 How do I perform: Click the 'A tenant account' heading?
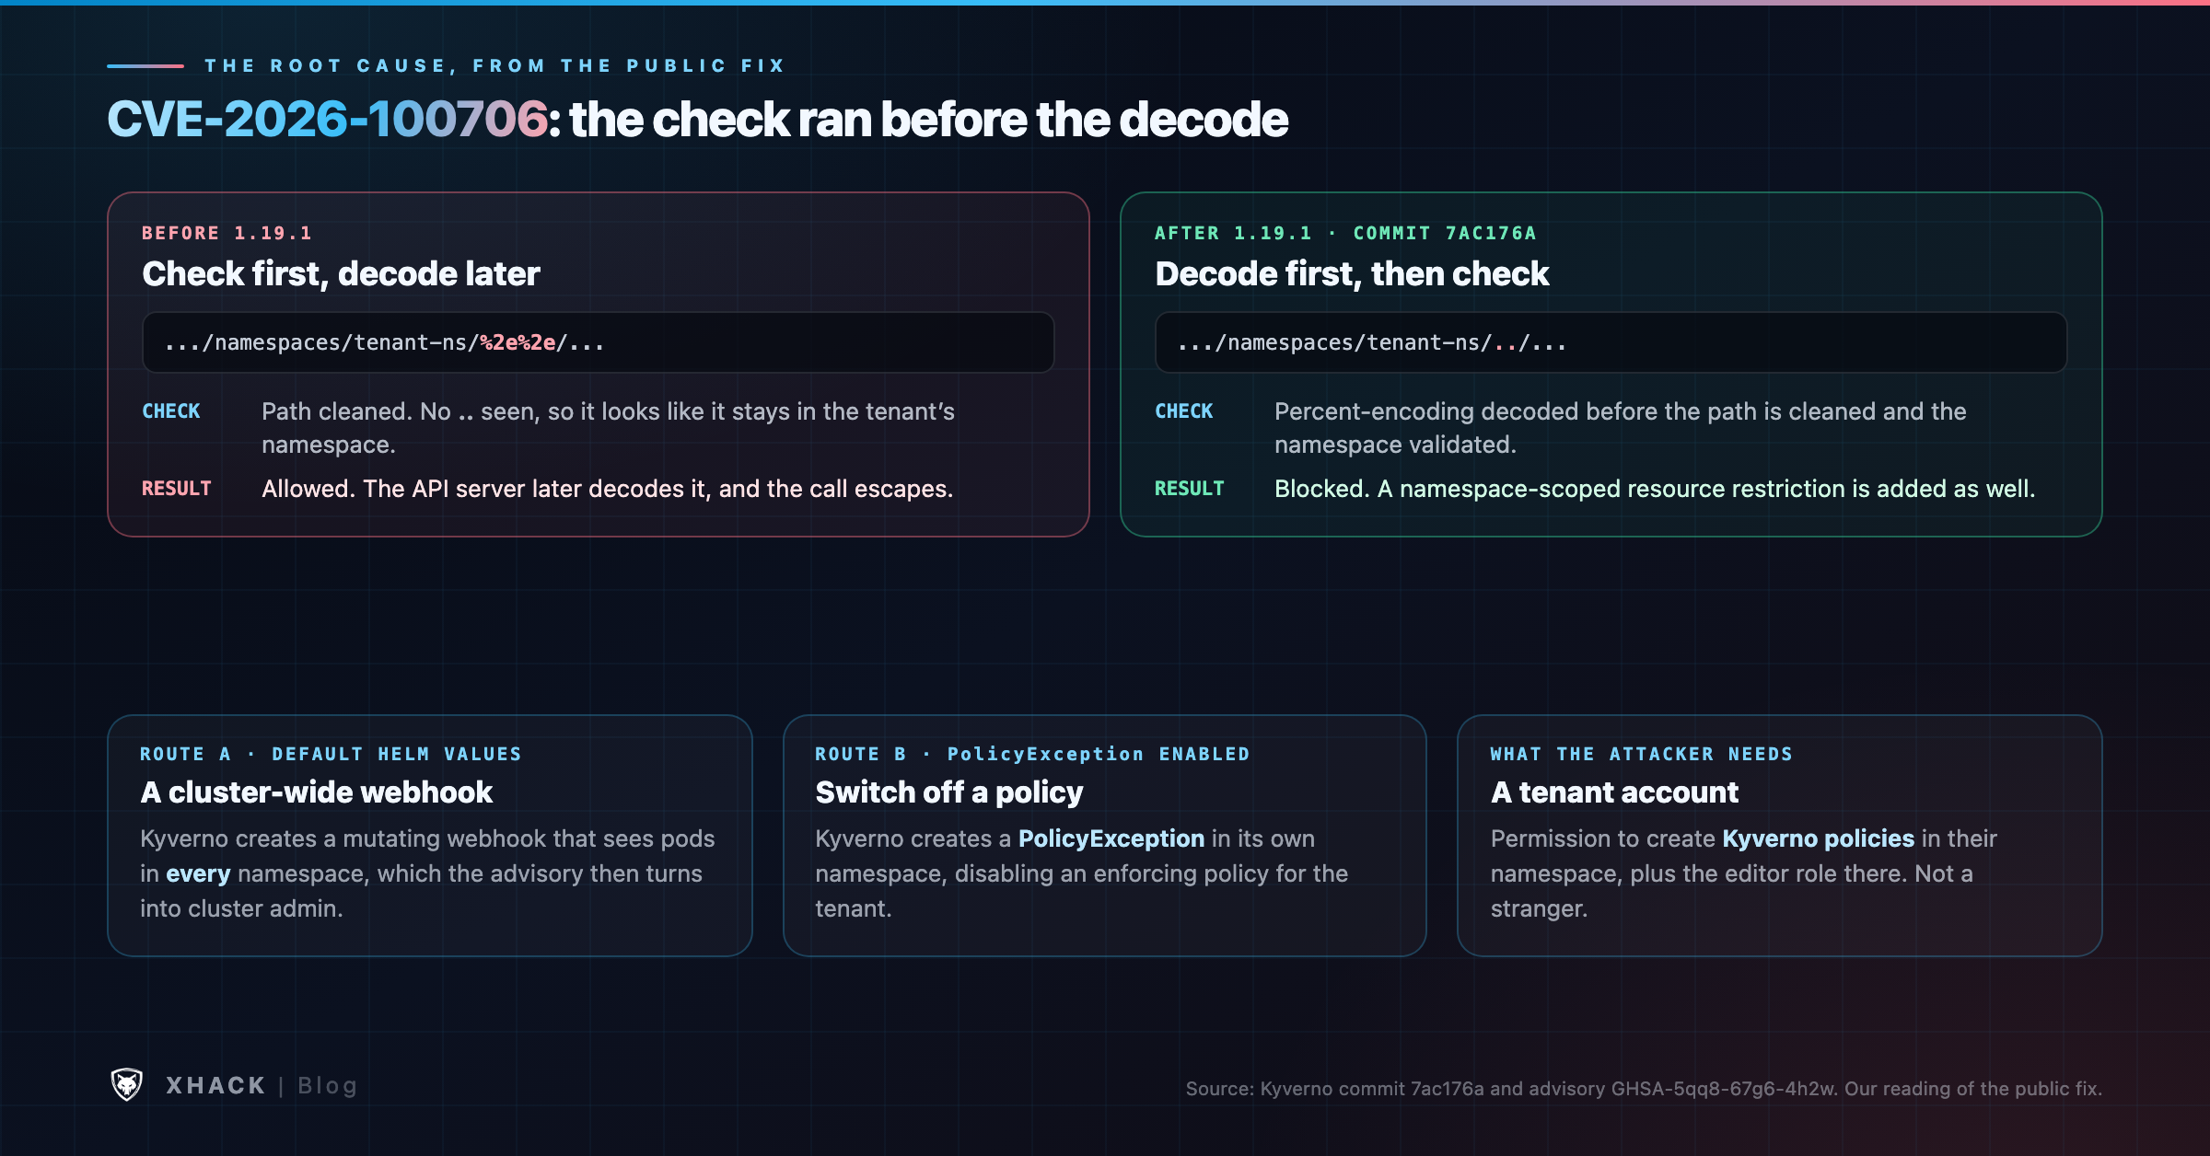1614,792
